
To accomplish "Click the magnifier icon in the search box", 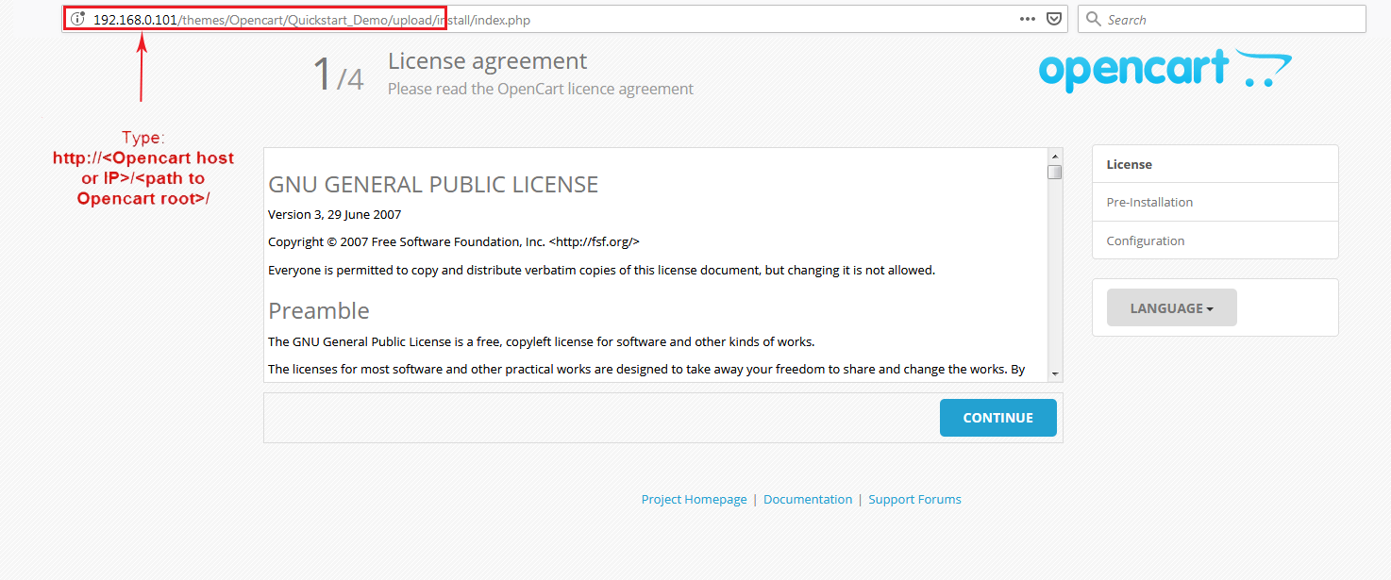I will click(1094, 19).
